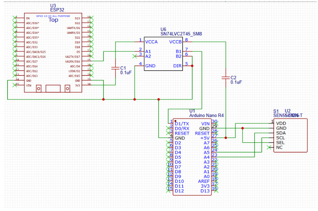Click the no-connect X on ESP32 VIN
318x211 pixels.
coord(14,85)
